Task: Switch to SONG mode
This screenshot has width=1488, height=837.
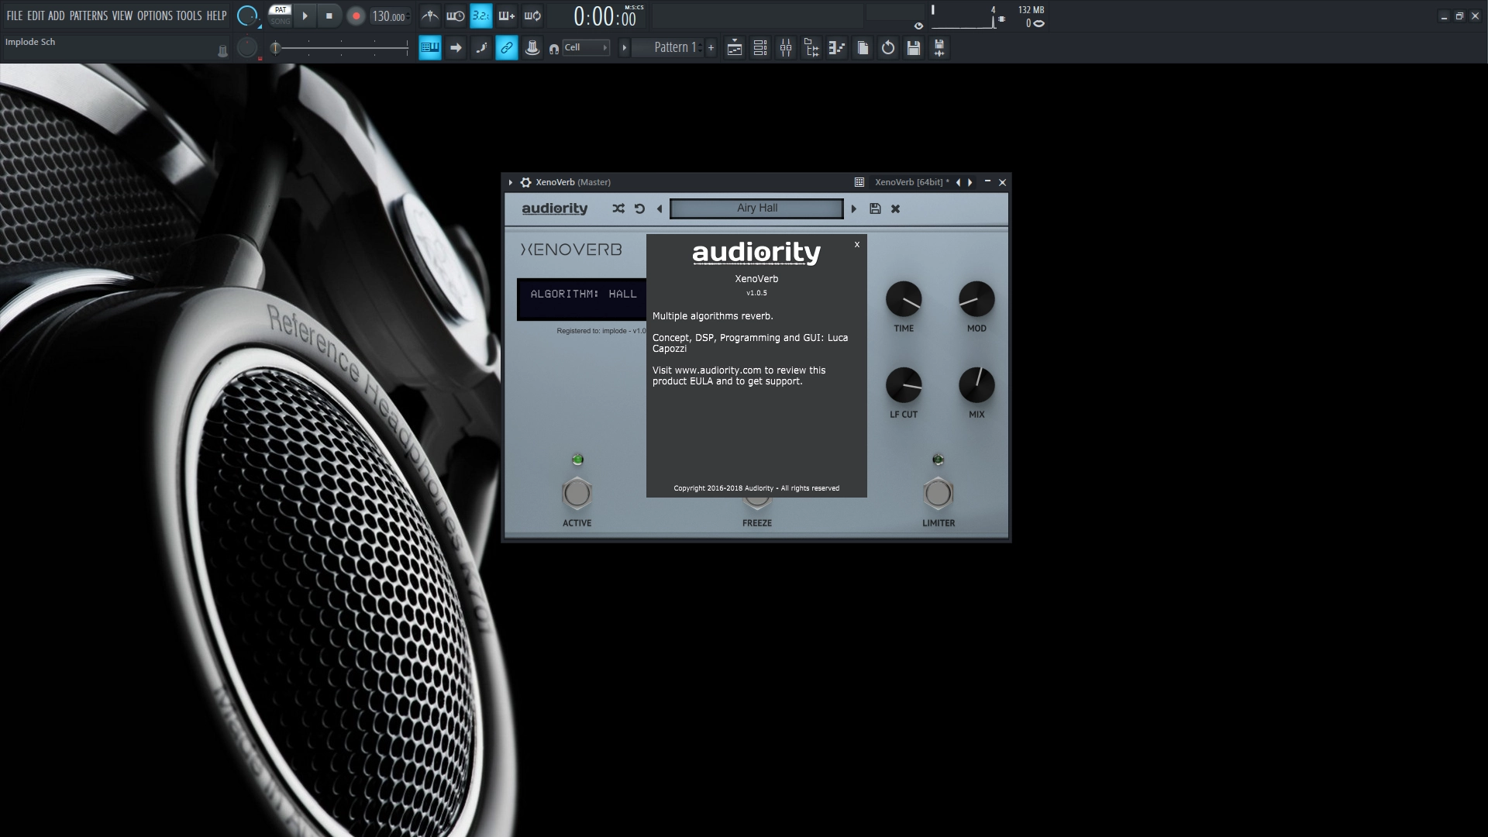Action: (281, 22)
